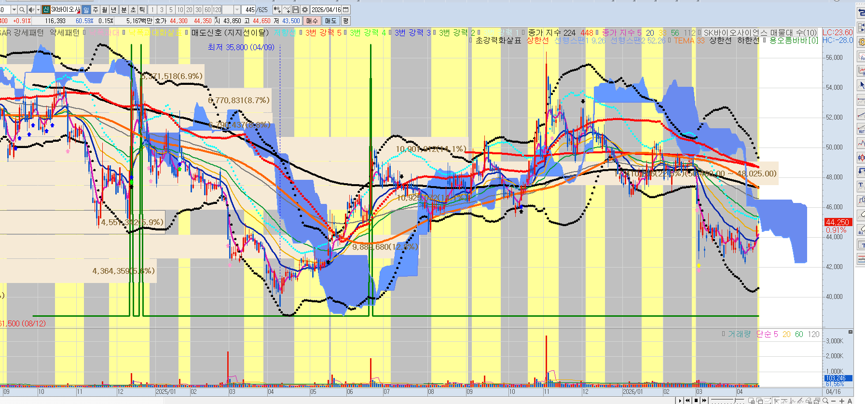Toggle the 거래량 volume indicator checkbox

pos(724,334)
